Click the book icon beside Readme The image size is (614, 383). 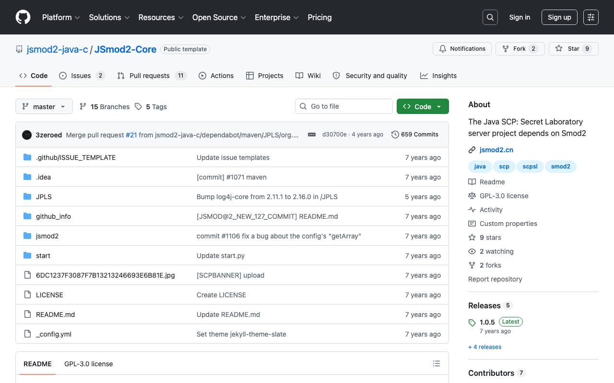click(x=472, y=182)
